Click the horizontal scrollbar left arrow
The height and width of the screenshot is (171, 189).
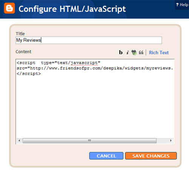[x=19, y=140]
